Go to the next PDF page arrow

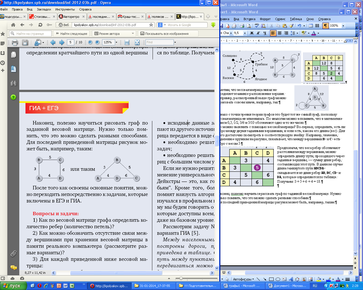pyautogui.click(x=62, y=42)
